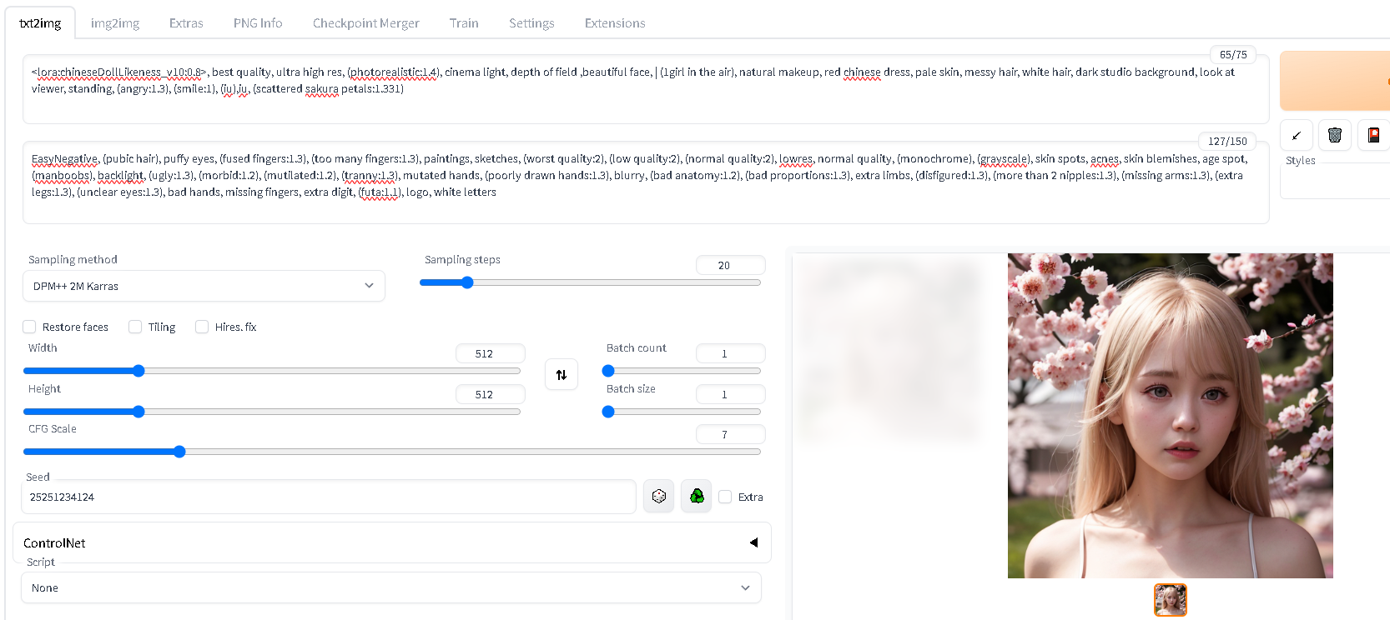The image size is (1390, 620).
Task: Select the small gallery thumbnail below the image
Action: (x=1170, y=600)
